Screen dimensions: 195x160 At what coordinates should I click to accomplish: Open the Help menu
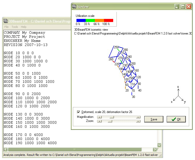(23, 27)
